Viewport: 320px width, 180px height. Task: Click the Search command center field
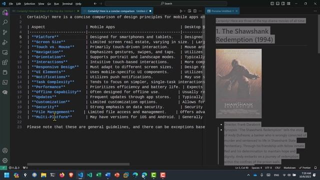(166, 3)
